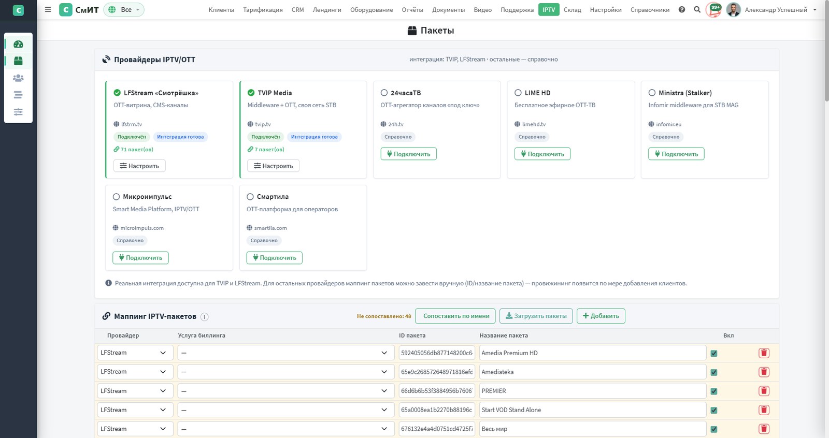The width and height of the screenshot is (829, 438).
Task: Click Подключить for 24часаТВ
Action: [409, 154]
